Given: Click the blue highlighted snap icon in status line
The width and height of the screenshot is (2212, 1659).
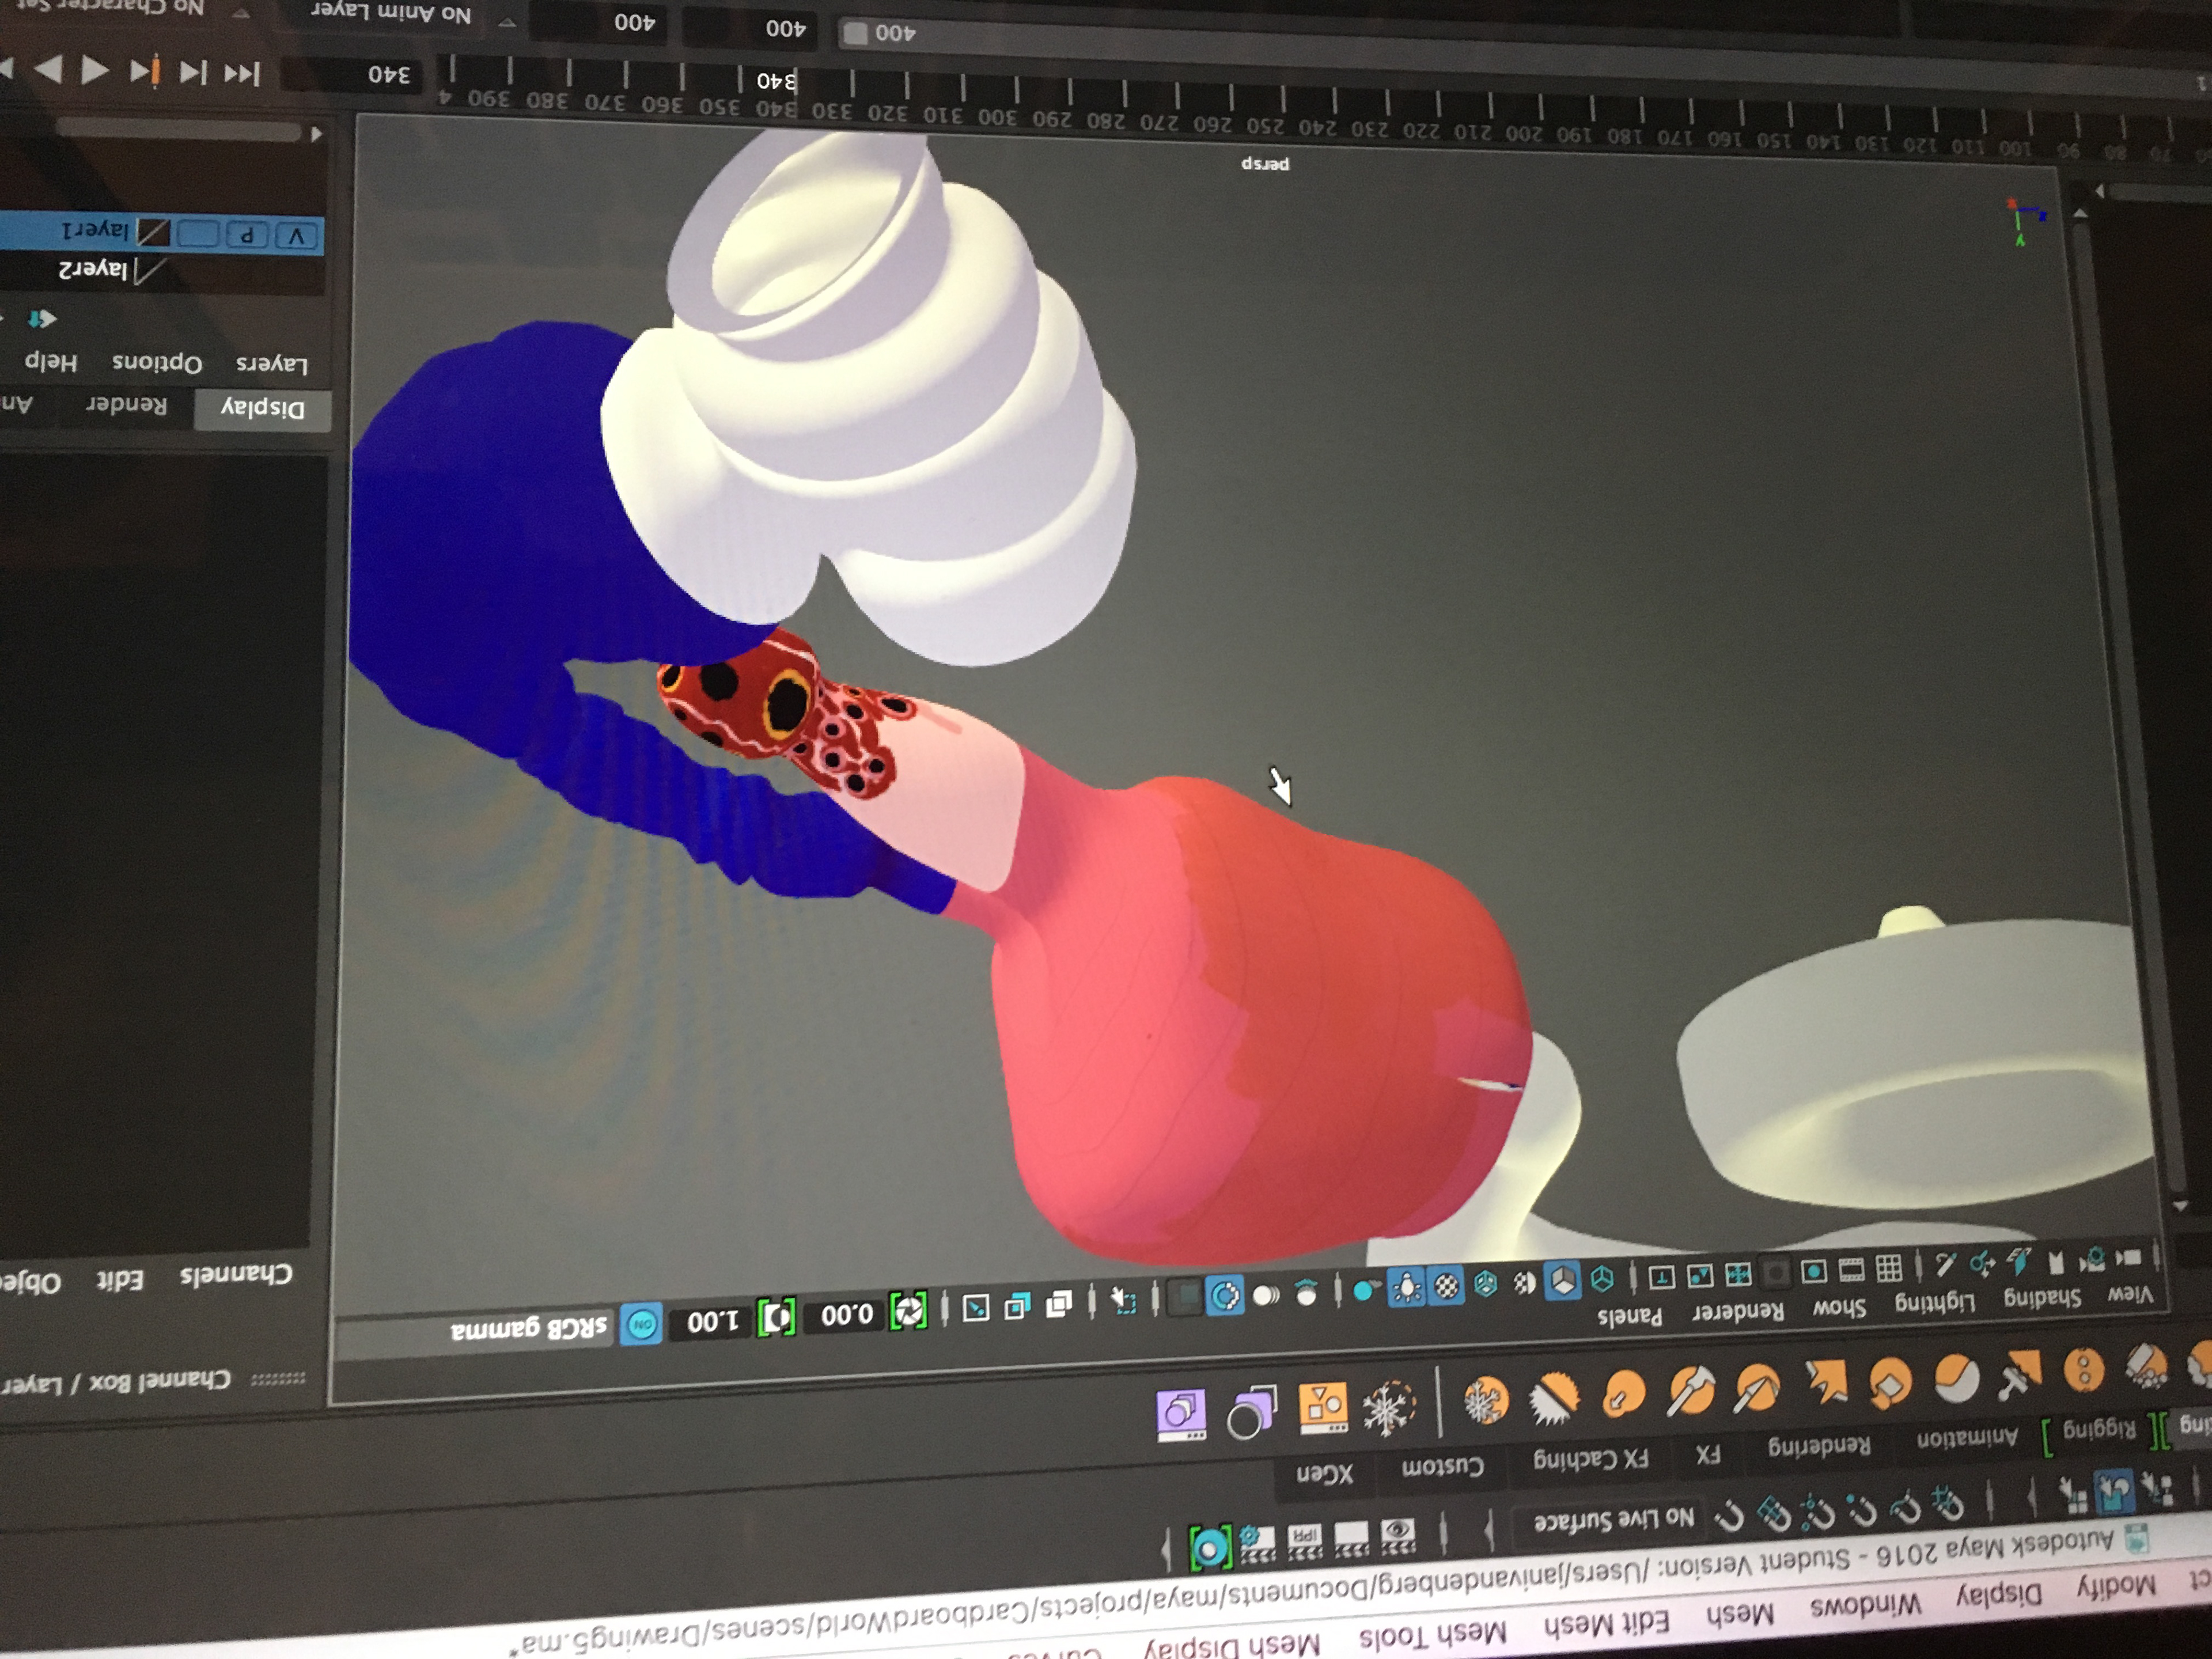Looking at the screenshot, I should point(2113,1493).
